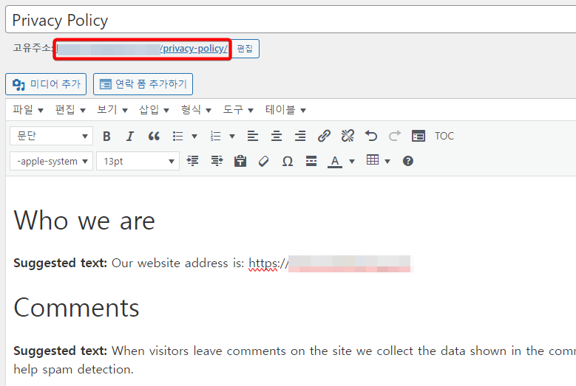Undo the last edit

click(x=371, y=137)
